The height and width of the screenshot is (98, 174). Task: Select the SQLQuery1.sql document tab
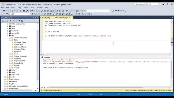coord(54,18)
